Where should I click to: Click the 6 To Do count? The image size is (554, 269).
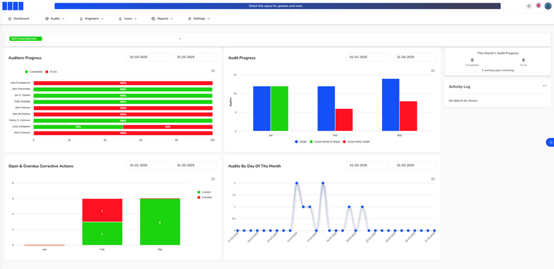[x=523, y=60]
